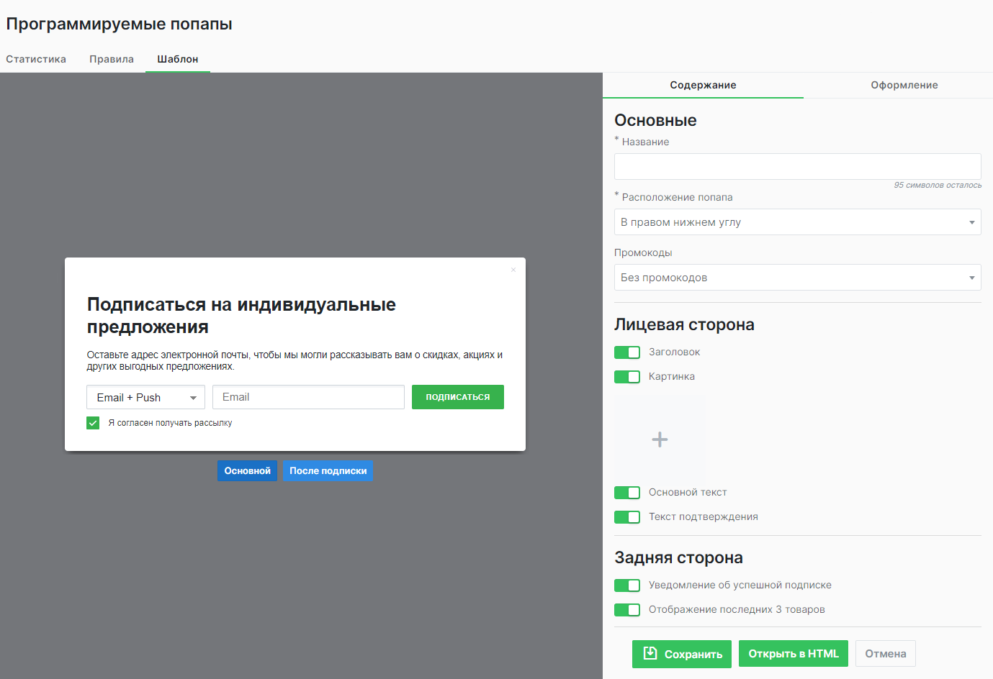Open the Расположение попапа dropdown
Viewport: 993px width, 679px height.
click(x=797, y=222)
